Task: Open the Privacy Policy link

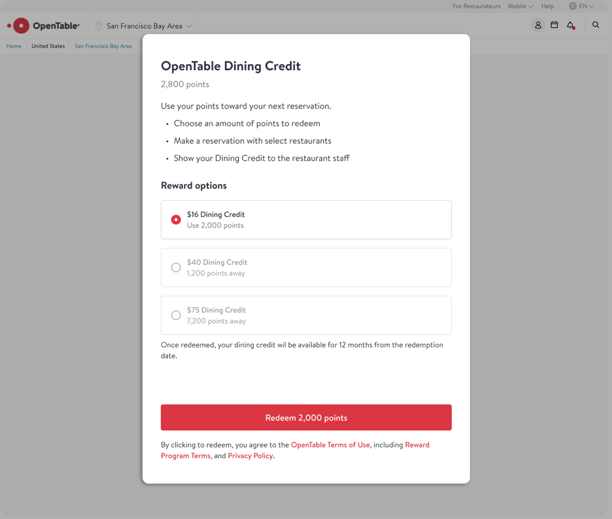Action: click(250, 456)
